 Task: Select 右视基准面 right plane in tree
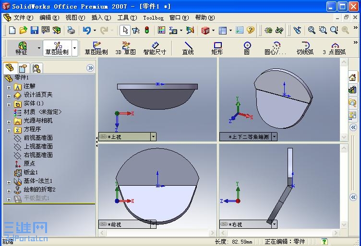38,155
